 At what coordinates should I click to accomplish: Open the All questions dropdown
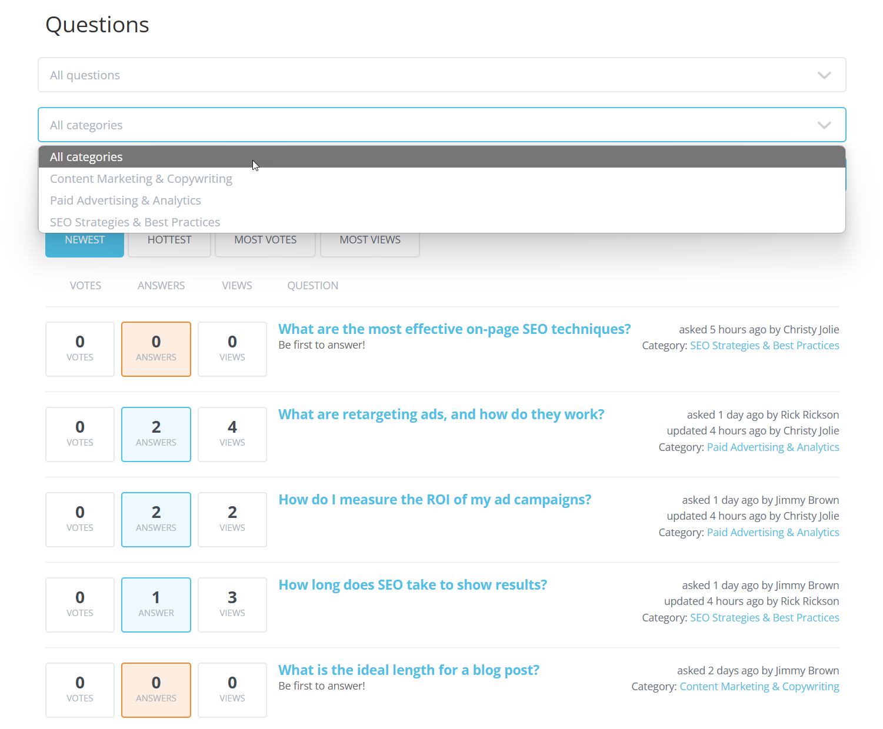pyautogui.click(x=442, y=75)
